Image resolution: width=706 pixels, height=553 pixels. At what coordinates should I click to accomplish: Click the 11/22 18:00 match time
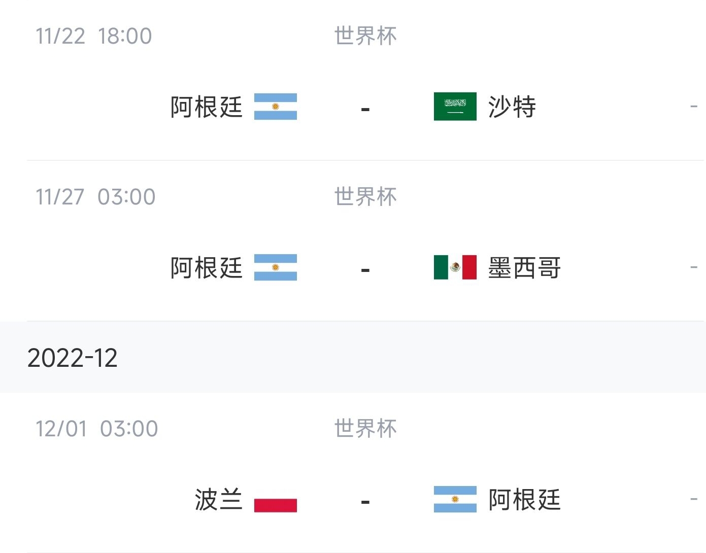click(94, 36)
